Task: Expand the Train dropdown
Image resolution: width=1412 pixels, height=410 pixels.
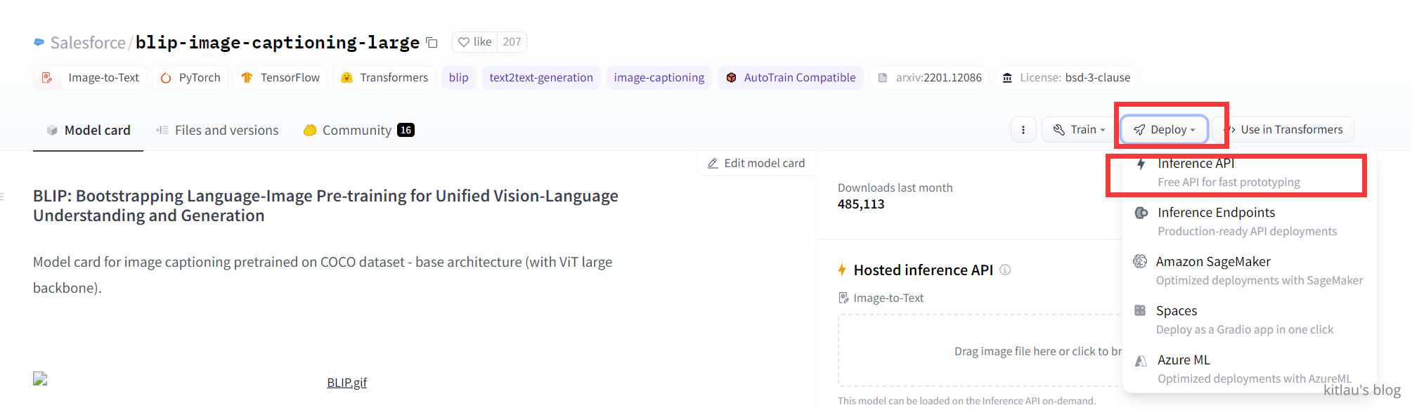Action: coord(1080,130)
